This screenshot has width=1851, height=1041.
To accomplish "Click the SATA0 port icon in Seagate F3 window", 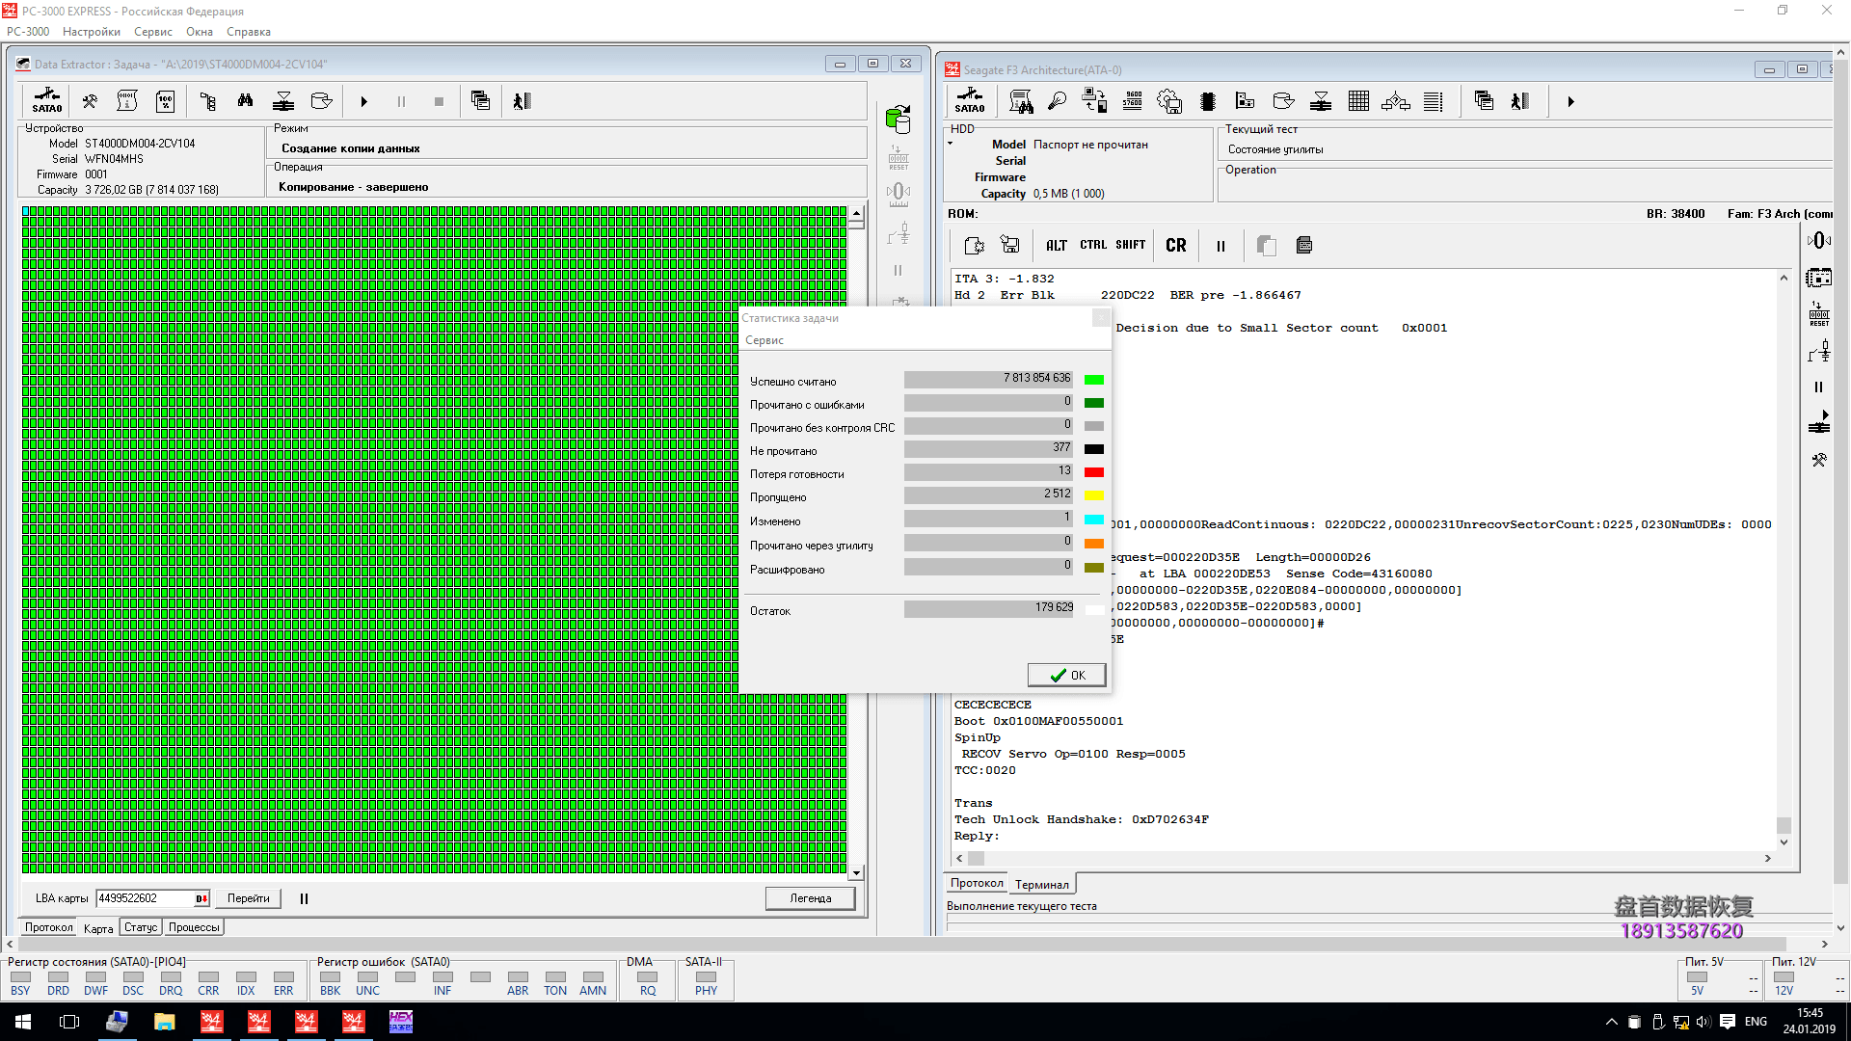I will click(970, 100).
